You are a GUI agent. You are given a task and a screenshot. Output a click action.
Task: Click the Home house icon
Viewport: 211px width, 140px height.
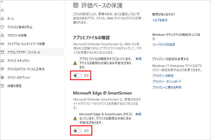(3, 19)
